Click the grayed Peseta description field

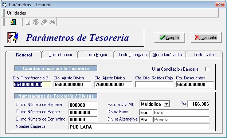click(181, 120)
